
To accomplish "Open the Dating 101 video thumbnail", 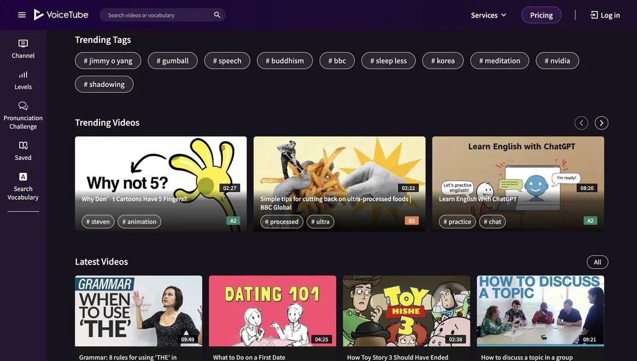I will [272, 310].
